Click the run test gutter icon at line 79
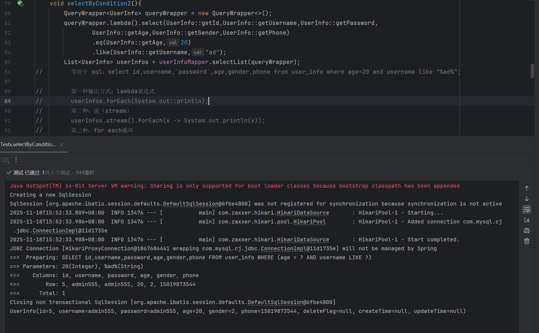This screenshot has width=539, height=333. pos(20,4)
